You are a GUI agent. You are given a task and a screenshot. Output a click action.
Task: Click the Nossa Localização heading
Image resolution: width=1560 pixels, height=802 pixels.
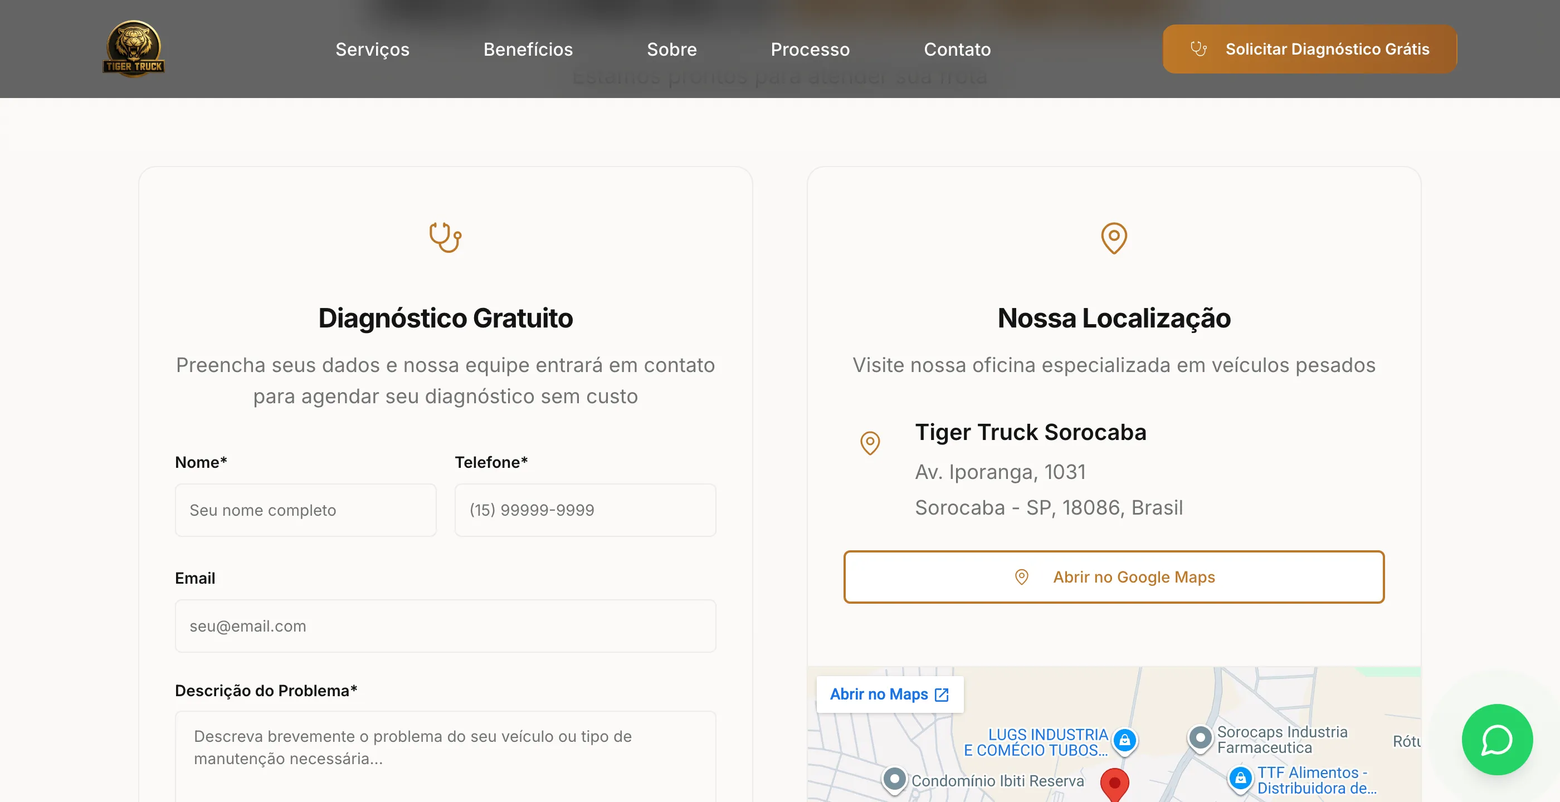(x=1114, y=319)
